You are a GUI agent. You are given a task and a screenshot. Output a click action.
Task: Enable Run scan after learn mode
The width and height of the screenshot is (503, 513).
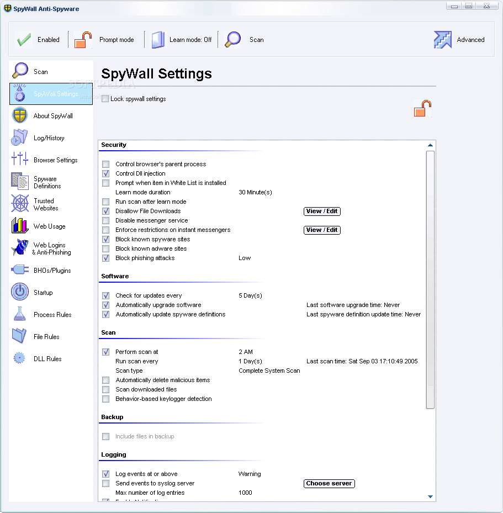click(105, 202)
